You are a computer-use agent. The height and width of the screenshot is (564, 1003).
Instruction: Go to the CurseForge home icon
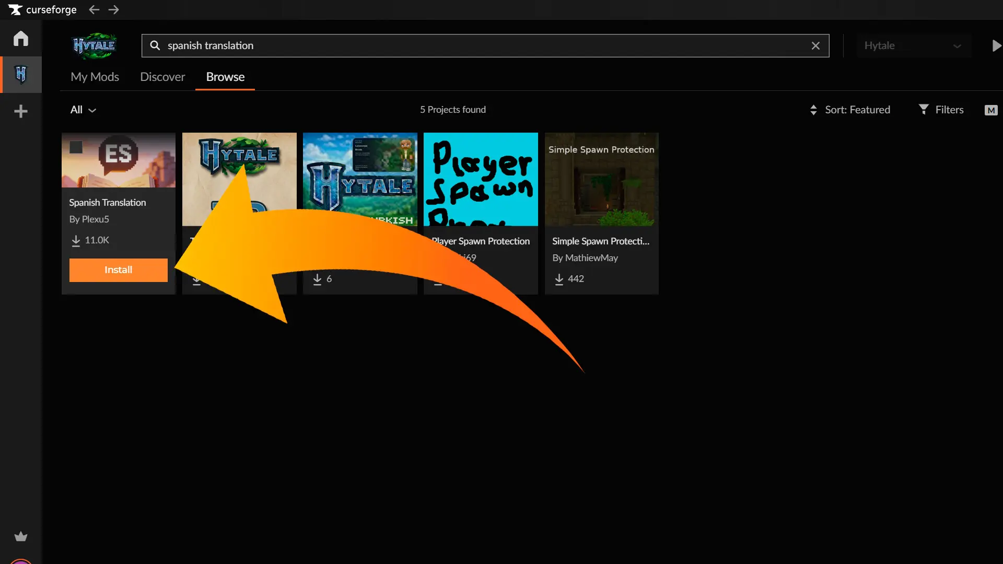pyautogui.click(x=21, y=38)
